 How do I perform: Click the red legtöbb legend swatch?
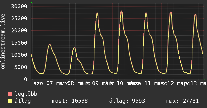[10, 94]
